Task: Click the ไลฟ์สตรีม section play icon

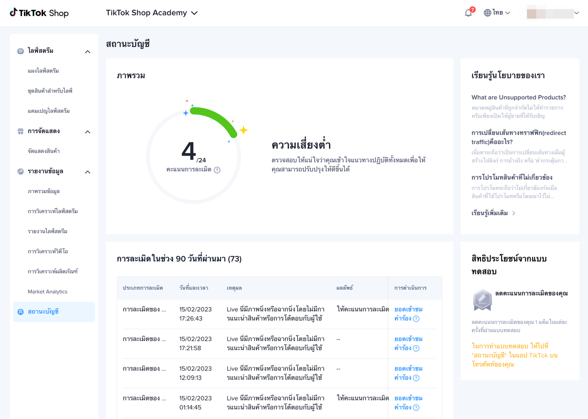Action: click(x=20, y=51)
